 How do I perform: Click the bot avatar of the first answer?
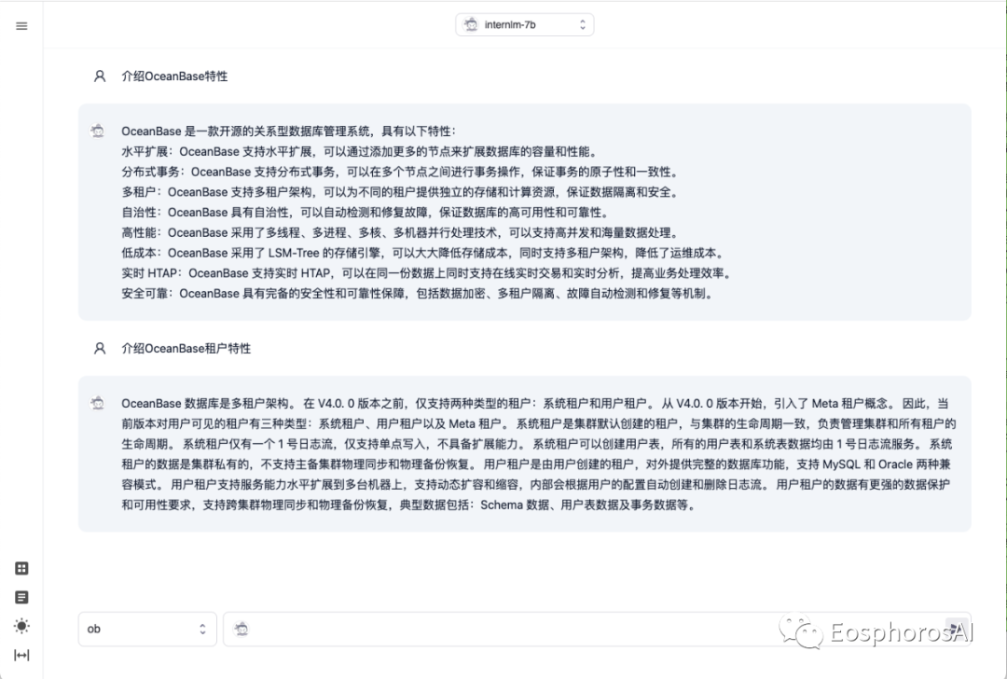(x=98, y=132)
